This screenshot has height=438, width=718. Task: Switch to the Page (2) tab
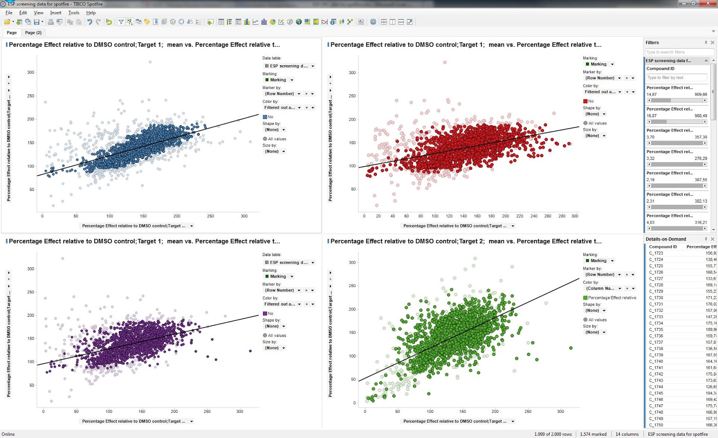tap(33, 32)
